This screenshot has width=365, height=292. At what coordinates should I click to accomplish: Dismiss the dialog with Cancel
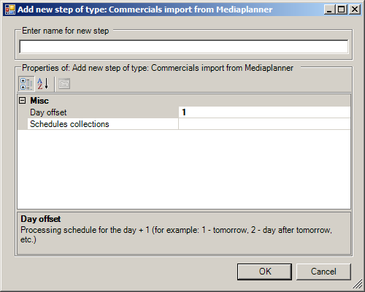pyautogui.click(x=323, y=272)
